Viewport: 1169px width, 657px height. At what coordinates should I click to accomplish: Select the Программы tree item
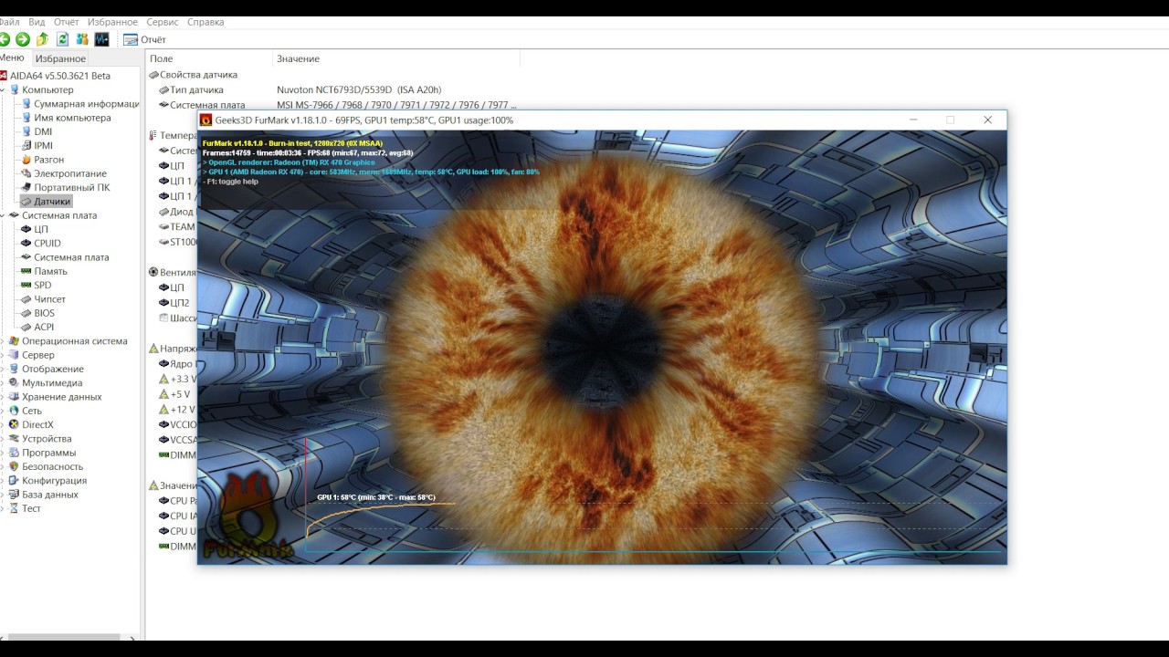[49, 453]
